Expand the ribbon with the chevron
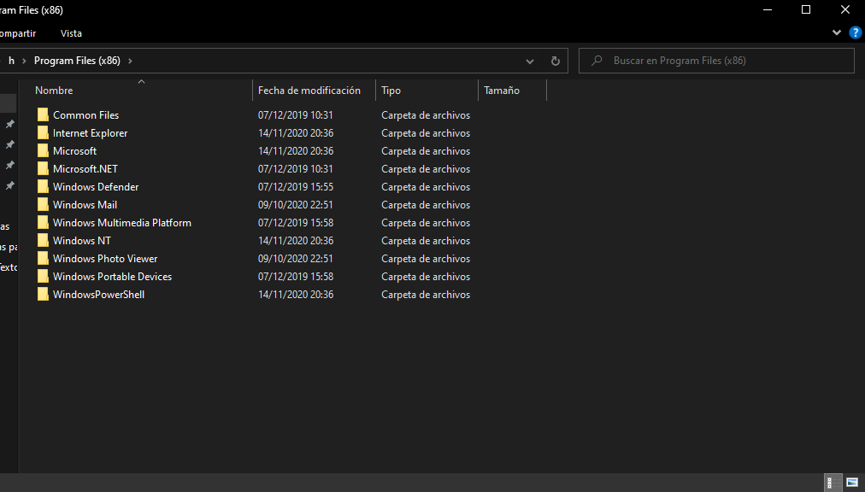Viewport: 865px width, 492px height. coord(836,32)
